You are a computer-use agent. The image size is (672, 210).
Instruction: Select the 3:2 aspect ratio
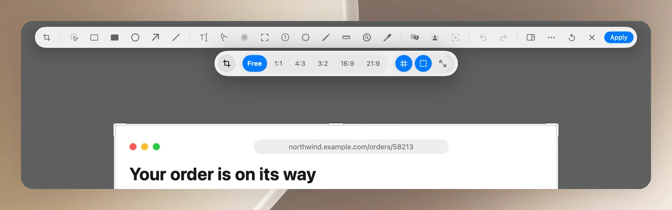point(323,63)
